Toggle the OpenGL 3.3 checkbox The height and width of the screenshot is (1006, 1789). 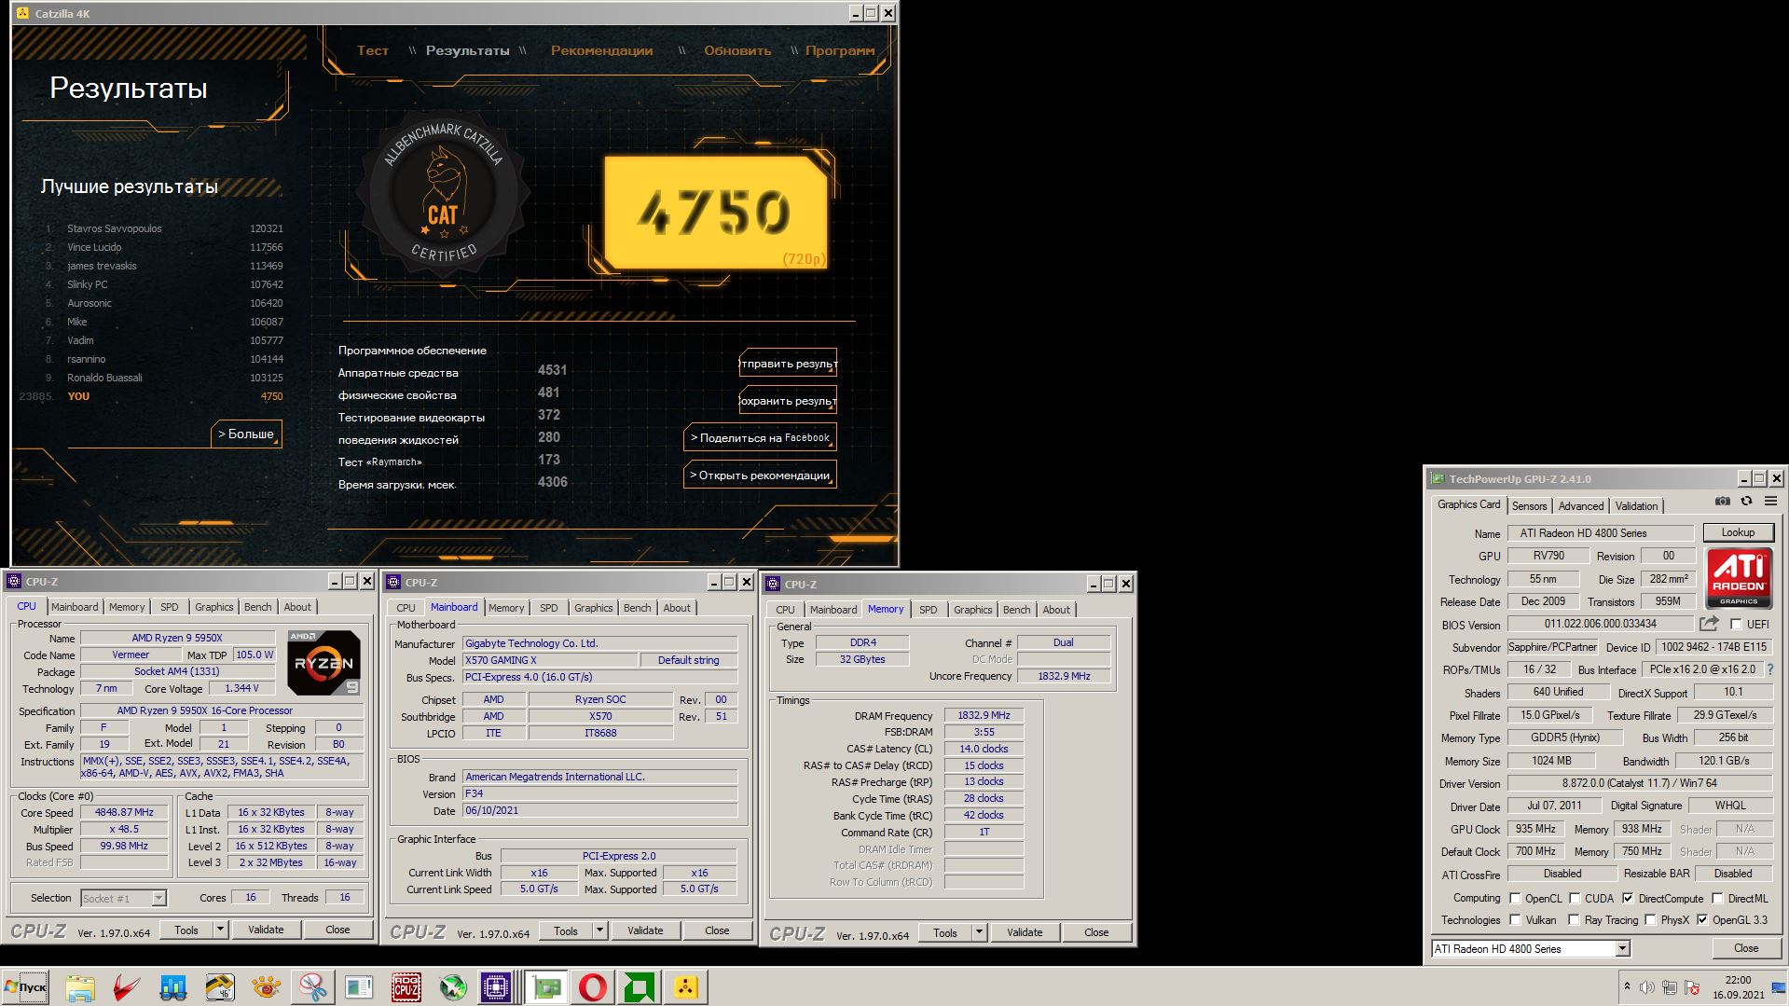pos(1702,919)
